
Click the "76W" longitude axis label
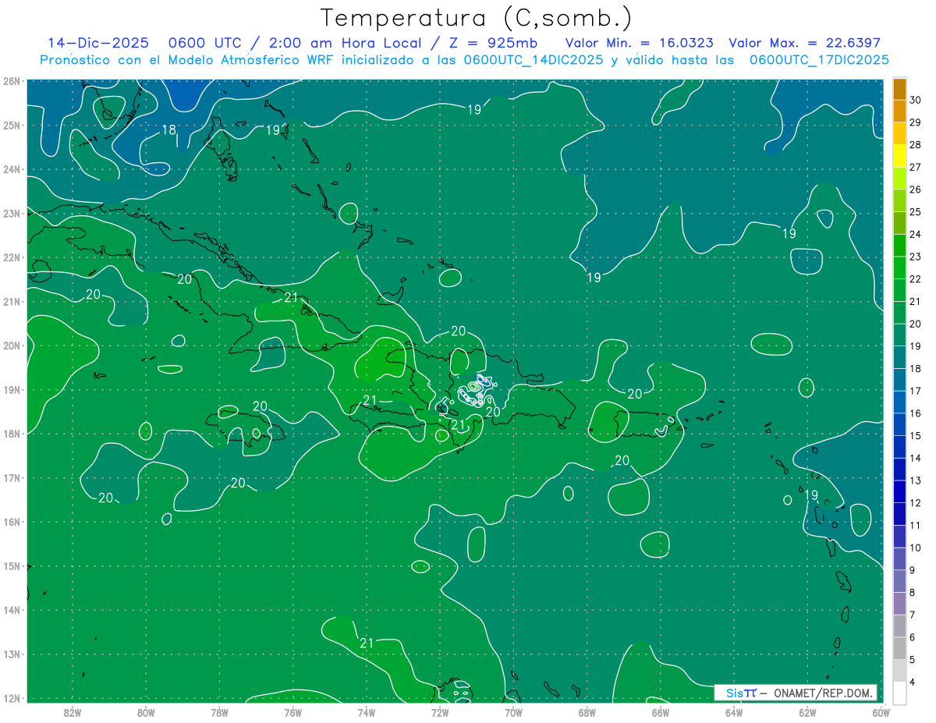(293, 711)
